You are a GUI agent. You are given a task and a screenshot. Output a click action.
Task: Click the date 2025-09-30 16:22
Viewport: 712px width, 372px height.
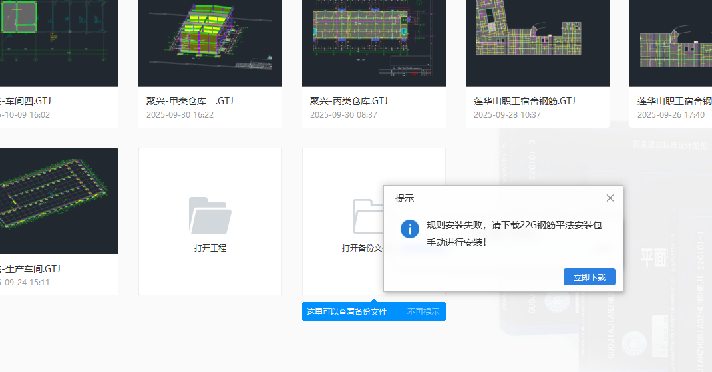click(180, 115)
